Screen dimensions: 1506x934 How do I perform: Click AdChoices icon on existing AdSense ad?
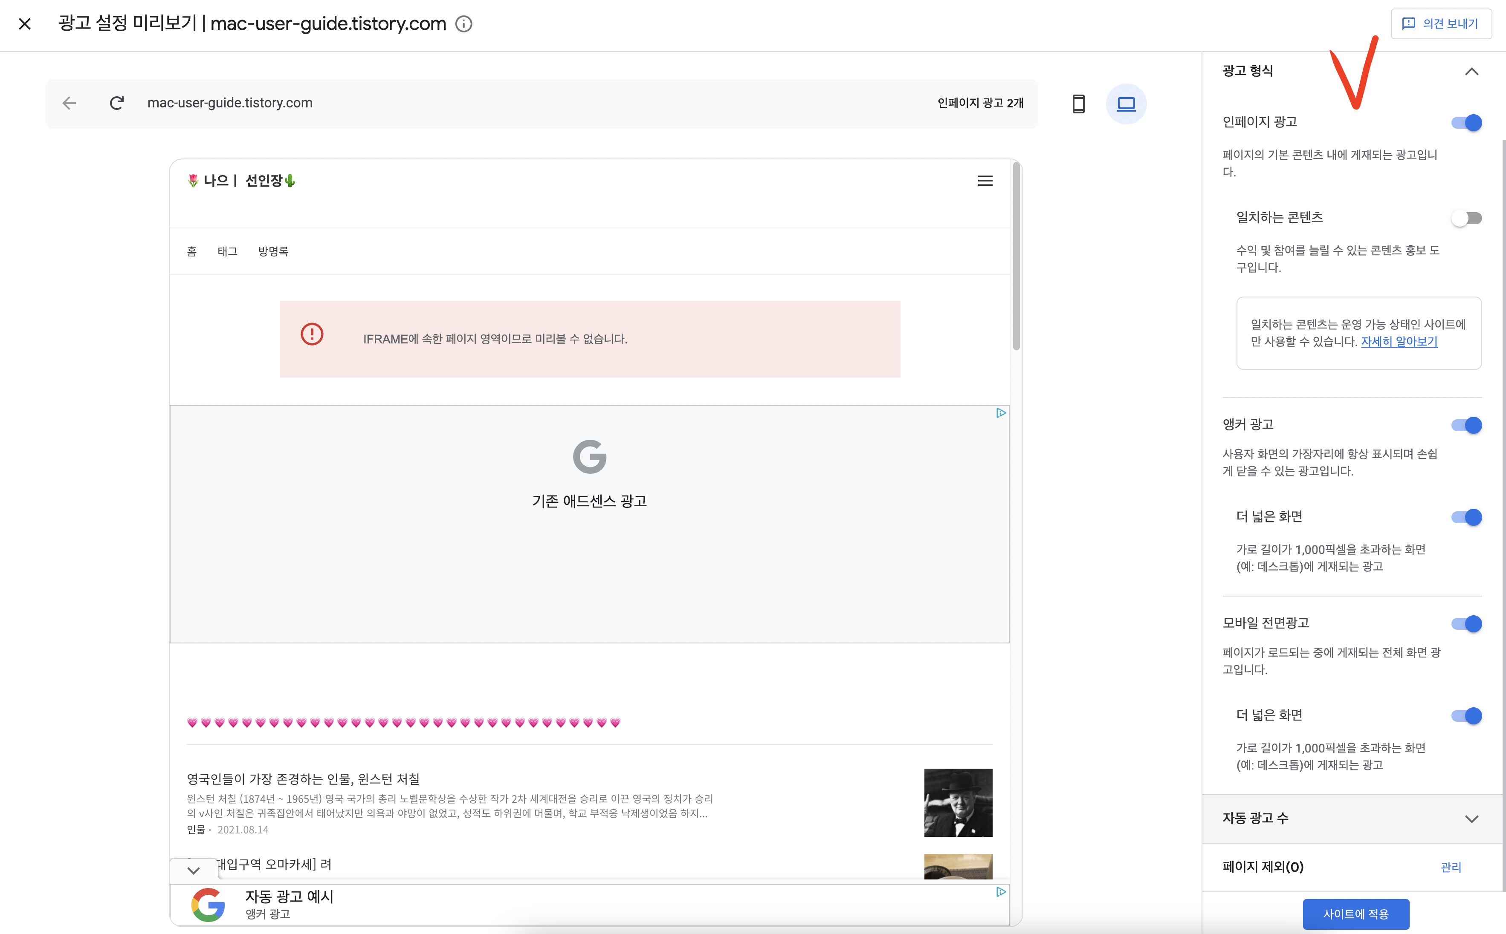point(1000,413)
